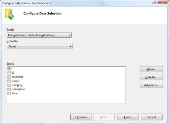Screen dimensions: 169x124
Task: Enable the UserID column checkbox
Action: pyautogui.click(x=9, y=81)
